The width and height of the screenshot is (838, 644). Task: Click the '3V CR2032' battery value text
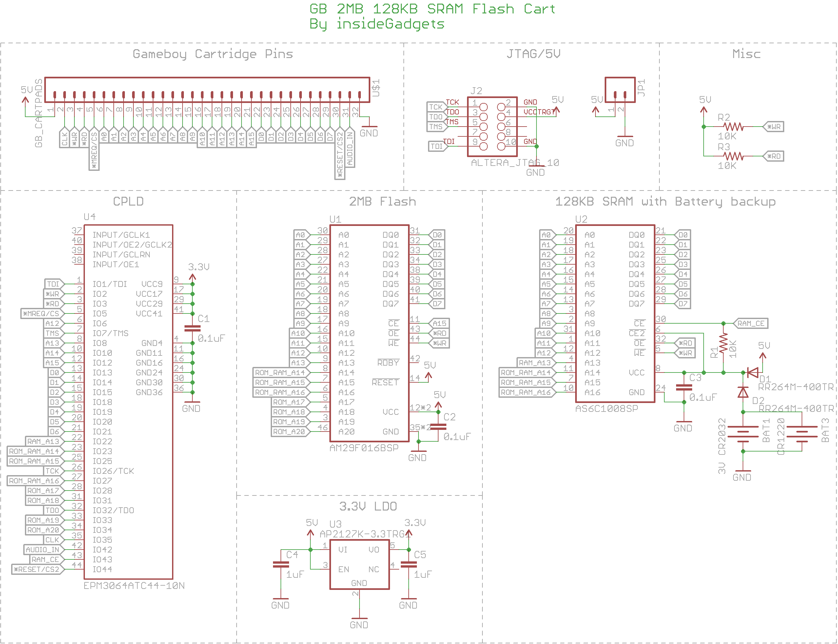[x=722, y=446]
